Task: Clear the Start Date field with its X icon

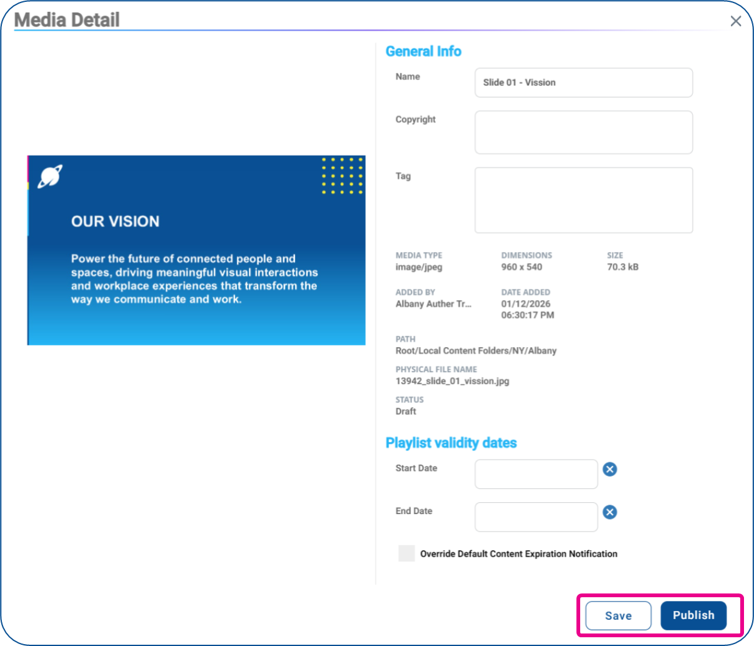Action: [x=610, y=469]
